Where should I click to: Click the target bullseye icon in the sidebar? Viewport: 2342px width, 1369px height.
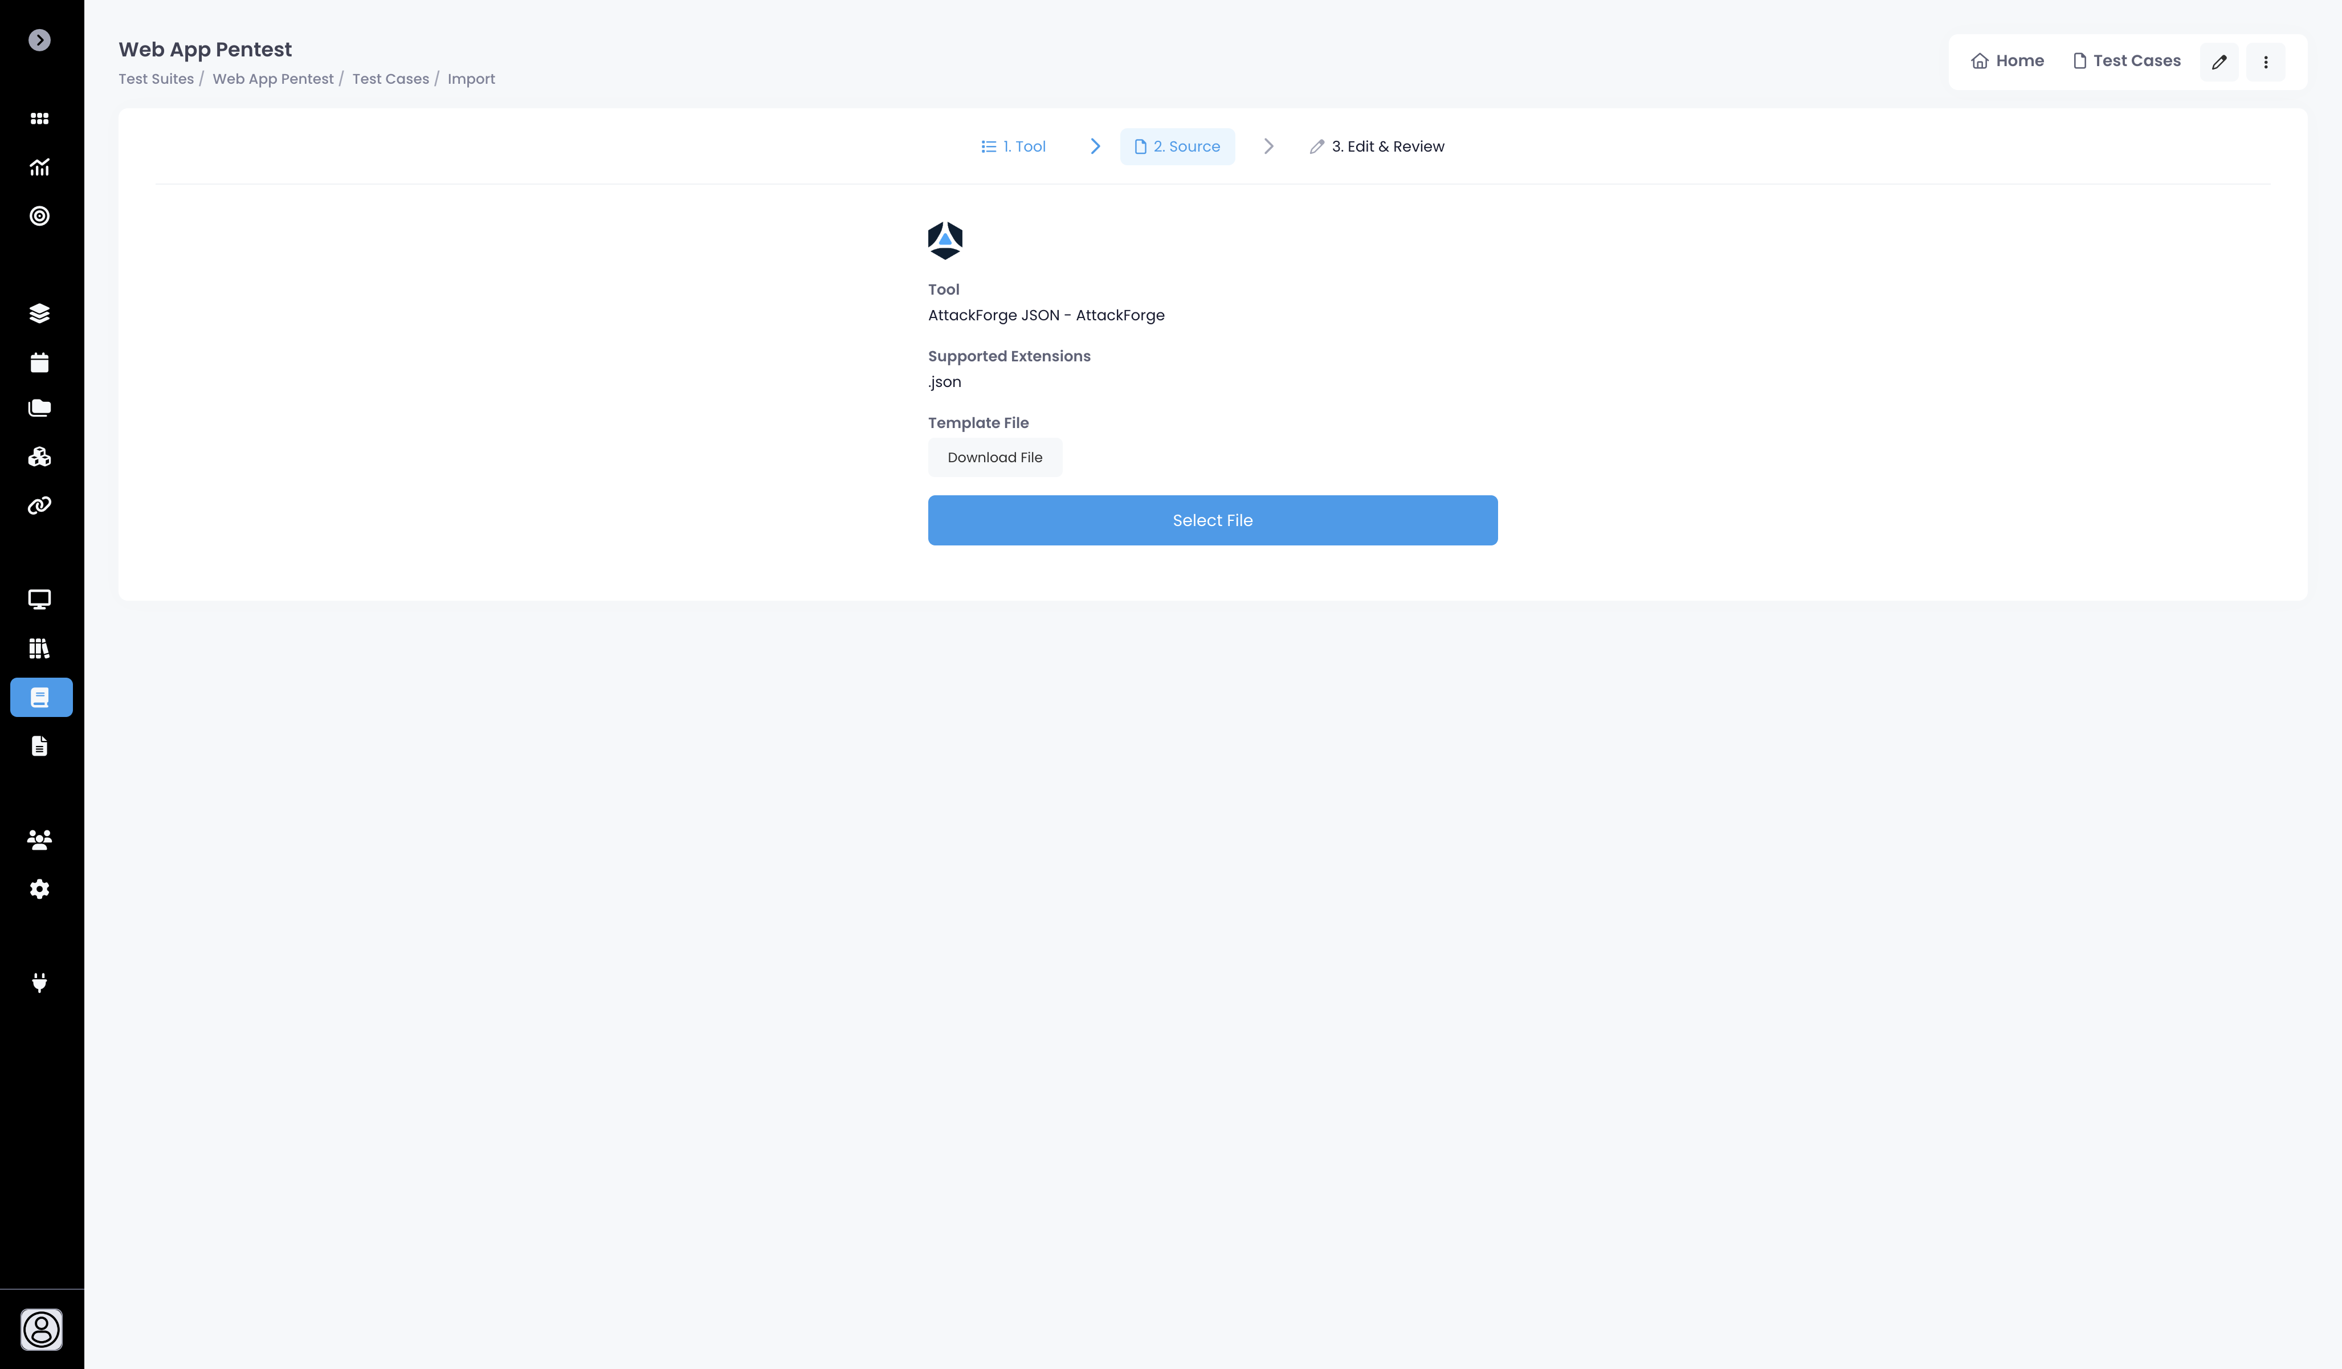coord(39,215)
